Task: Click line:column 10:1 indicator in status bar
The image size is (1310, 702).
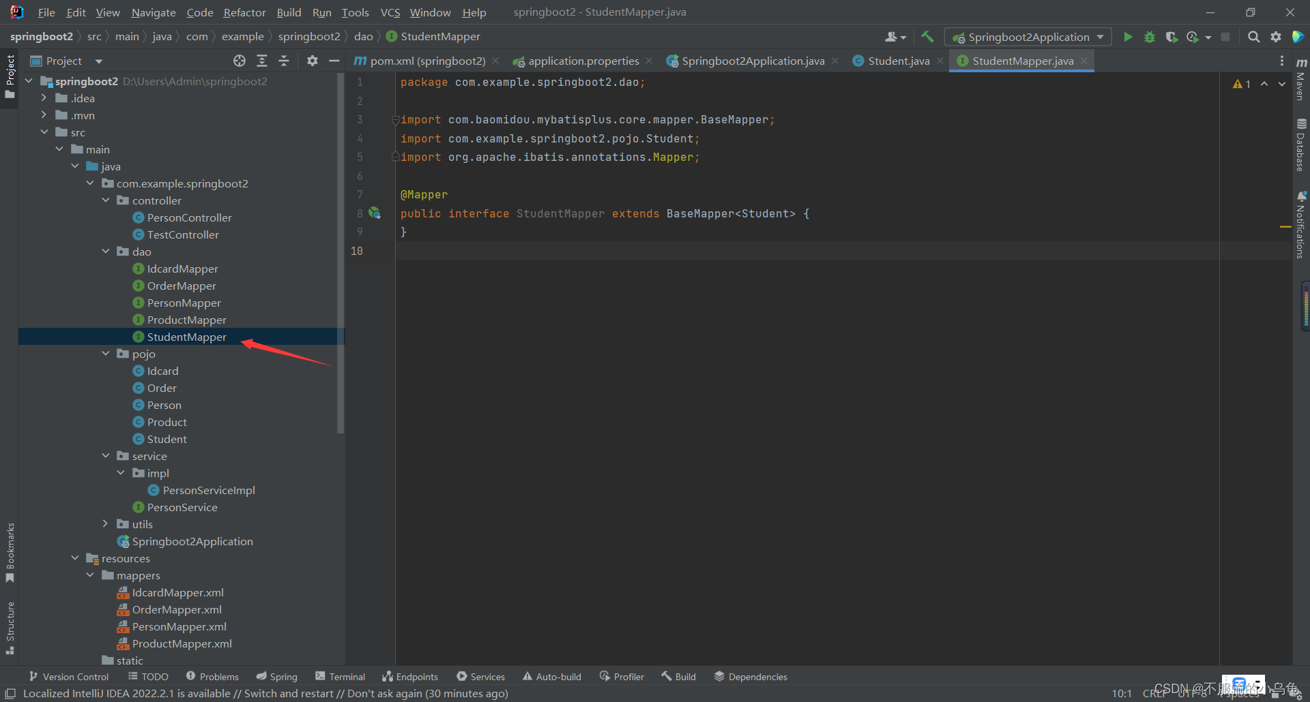Action: click(x=1122, y=693)
